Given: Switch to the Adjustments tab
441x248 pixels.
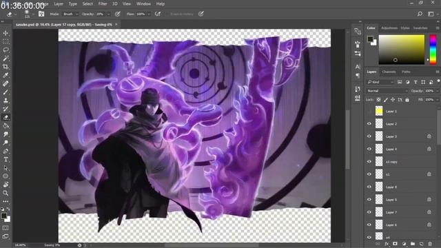Looking at the screenshot, I should (389, 28).
